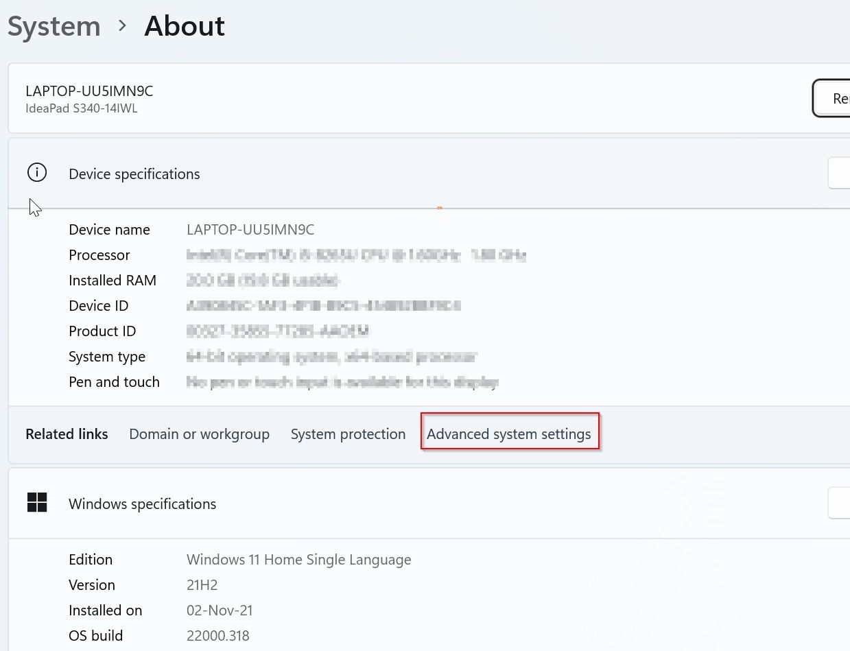This screenshot has height=651, width=850.
Task: Click the Pen and touch label
Action: pyautogui.click(x=114, y=382)
